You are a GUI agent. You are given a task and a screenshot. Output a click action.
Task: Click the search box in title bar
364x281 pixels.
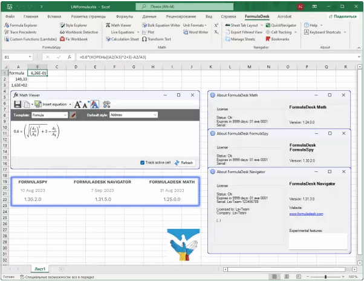tap(184, 7)
